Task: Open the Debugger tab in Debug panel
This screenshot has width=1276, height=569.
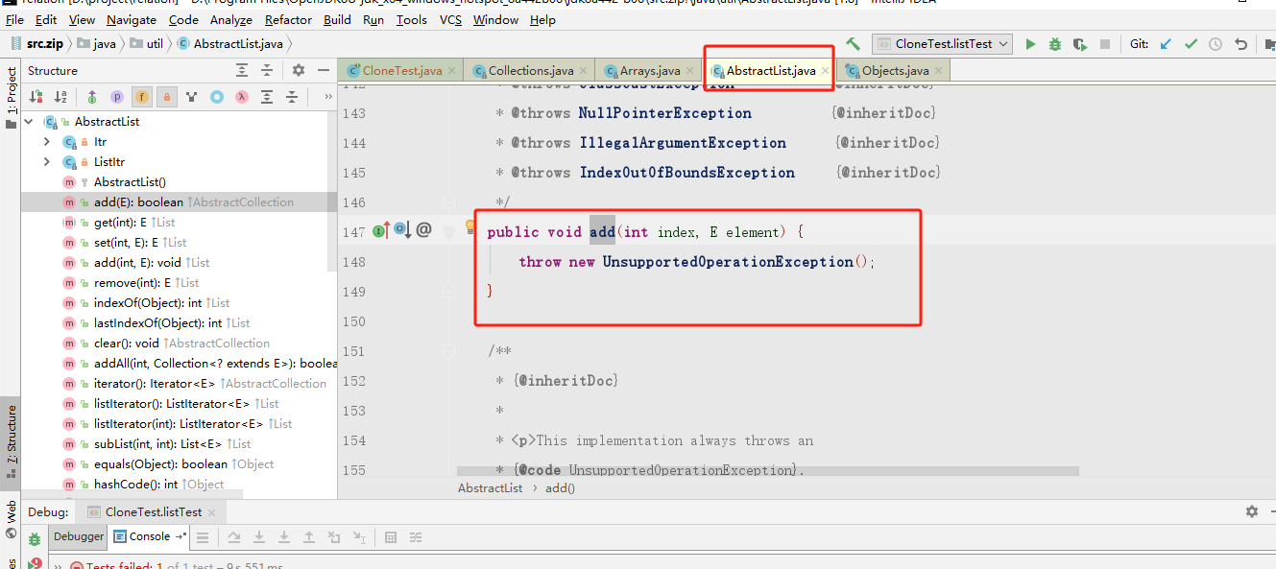Action: (78, 537)
